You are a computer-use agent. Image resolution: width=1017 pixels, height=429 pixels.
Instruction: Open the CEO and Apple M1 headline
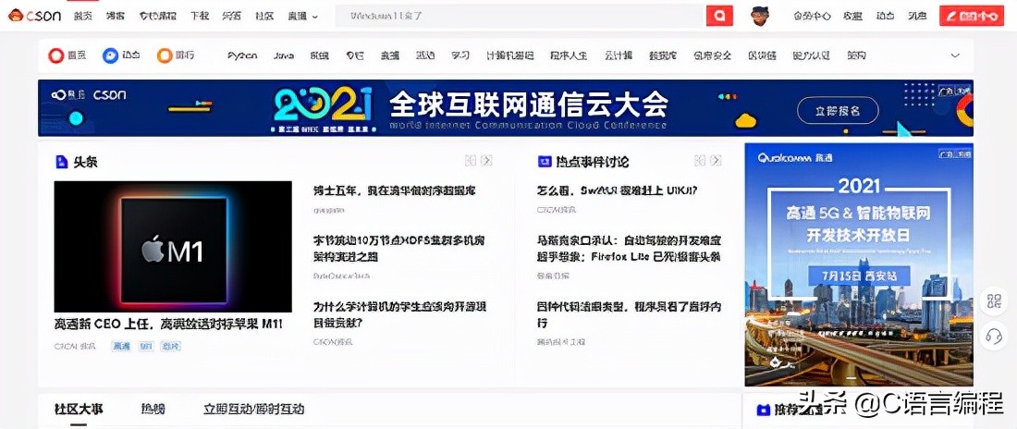click(168, 324)
